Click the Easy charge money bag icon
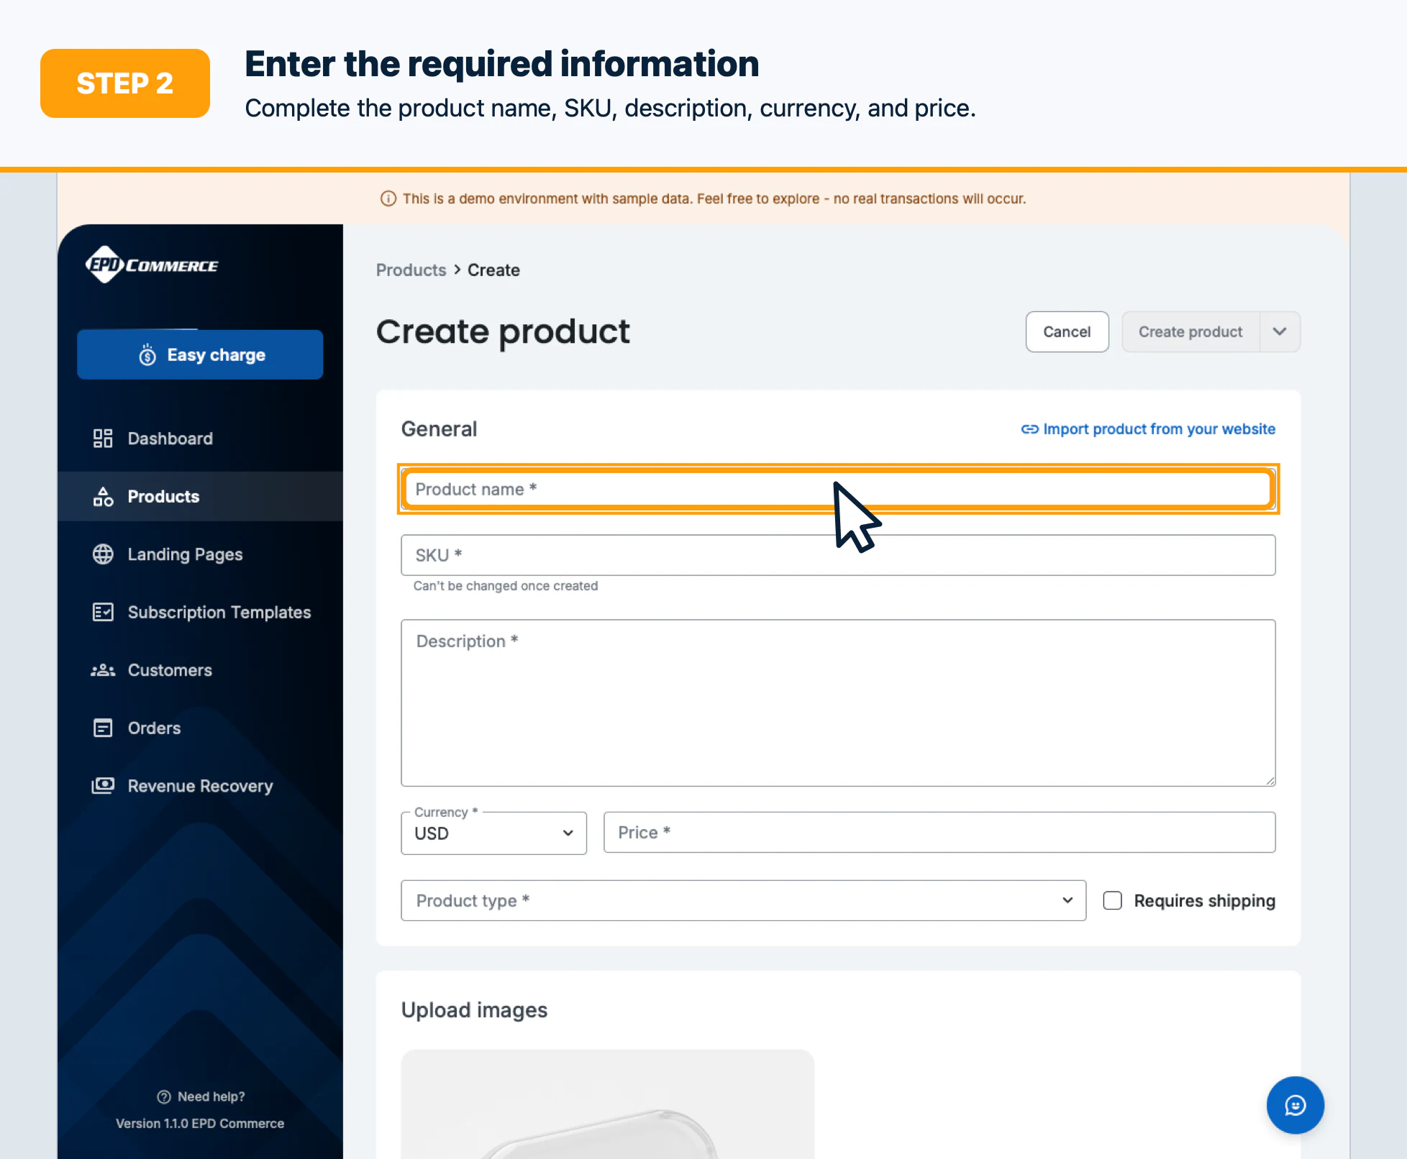The width and height of the screenshot is (1407, 1159). [x=147, y=354]
